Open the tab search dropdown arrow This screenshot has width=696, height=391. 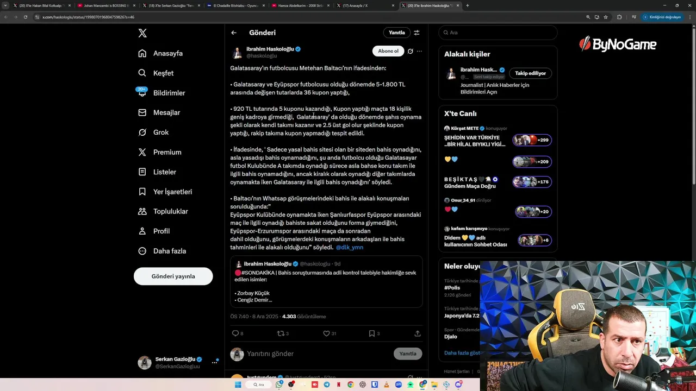pos(5,5)
